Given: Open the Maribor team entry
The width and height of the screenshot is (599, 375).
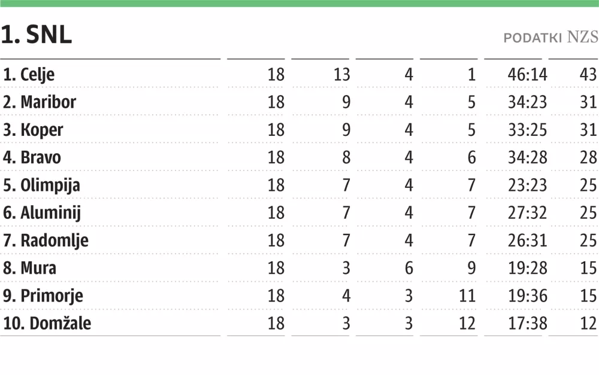Looking at the screenshot, I should (x=48, y=102).
